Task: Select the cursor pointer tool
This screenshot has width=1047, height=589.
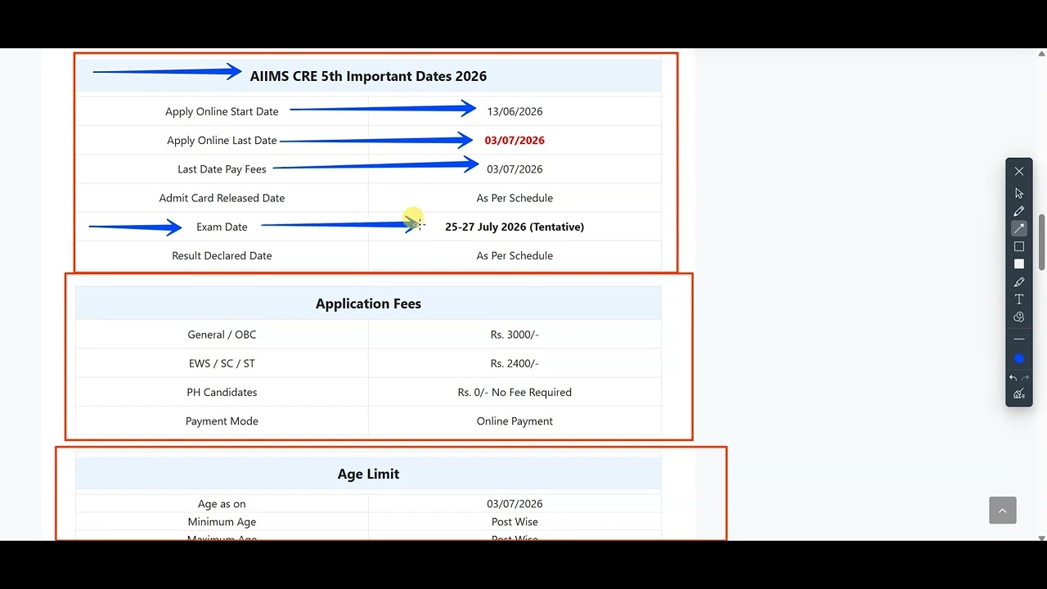Action: 1018,194
